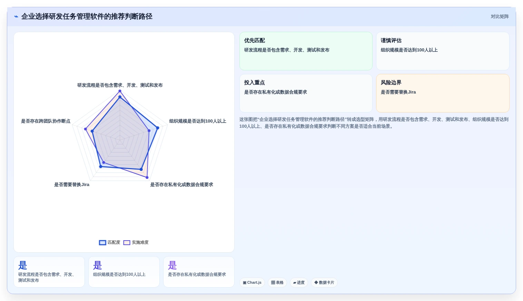This screenshot has height=301, width=523.
Task: Click radar axis label 组织规模是否达到100人以上
Action: tap(198, 121)
